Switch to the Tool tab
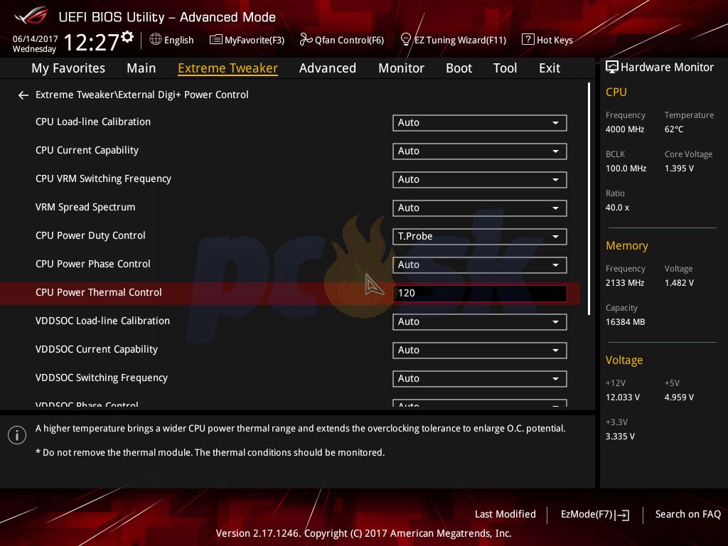 point(505,68)
